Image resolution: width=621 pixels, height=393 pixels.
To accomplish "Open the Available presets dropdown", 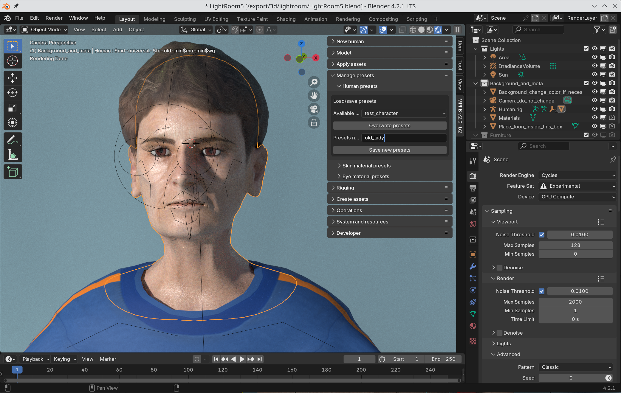I will (404, 113).
